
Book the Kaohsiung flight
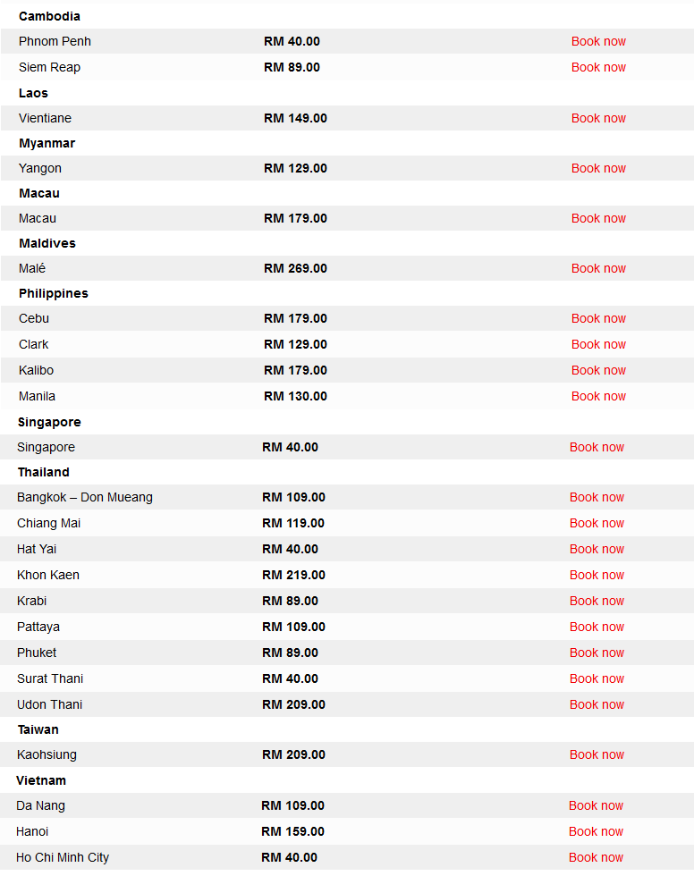pyautogui.click(x=597, y=754)
